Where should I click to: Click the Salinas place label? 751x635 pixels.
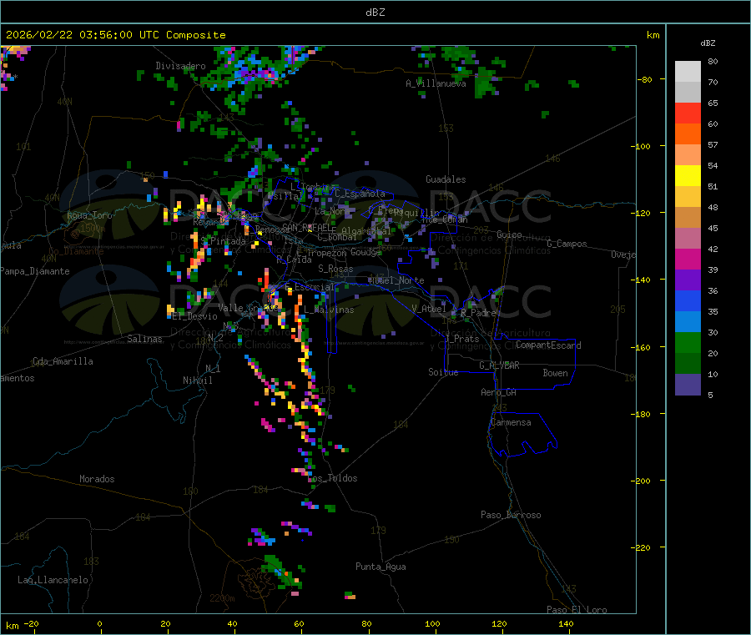(x=144, y=339)
